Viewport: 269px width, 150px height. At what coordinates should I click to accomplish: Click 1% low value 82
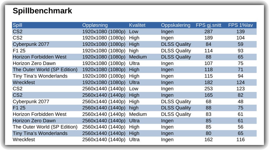click(240, 95)
